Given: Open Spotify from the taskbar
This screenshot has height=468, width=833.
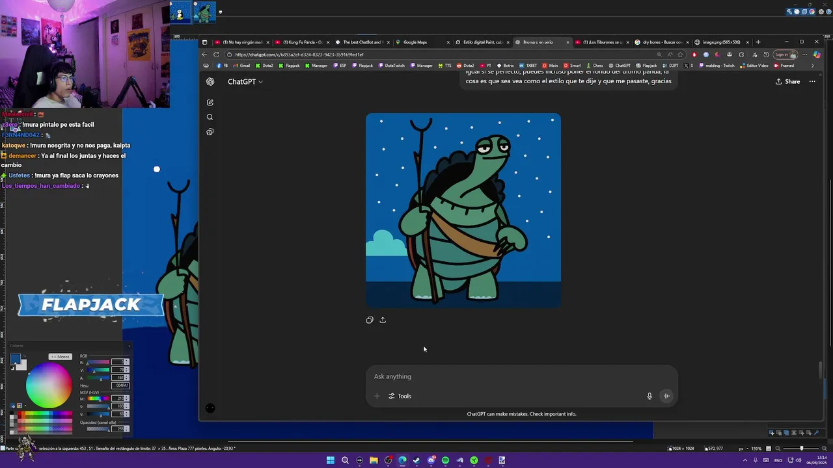Looking at the screenshot, I should coord(445,460).
